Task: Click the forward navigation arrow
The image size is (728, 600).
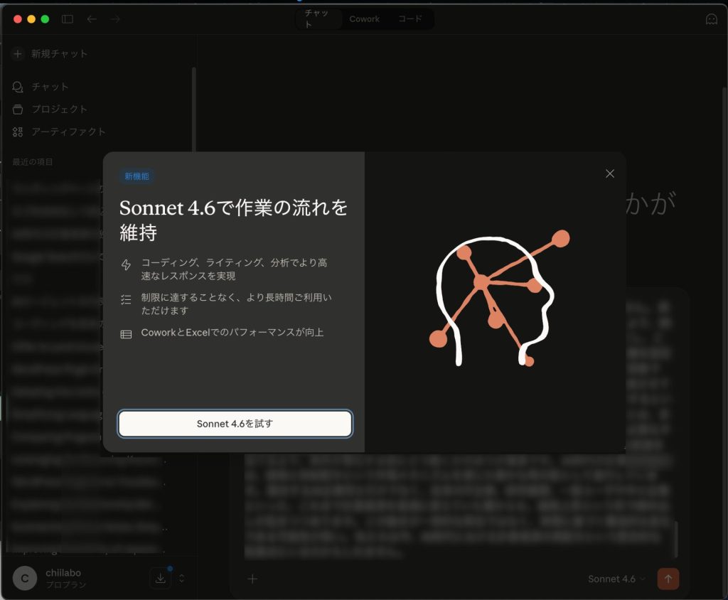Action: coord(115,19)
